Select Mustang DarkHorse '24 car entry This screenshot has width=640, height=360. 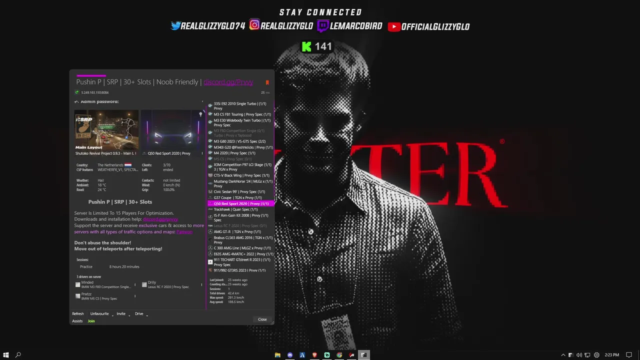click(240, 183)
